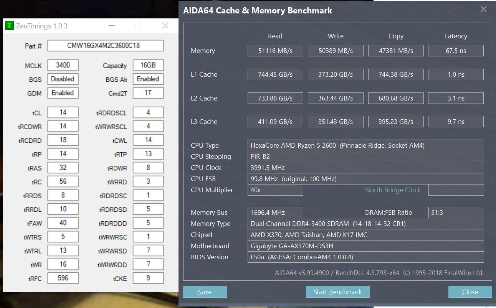Click CPU Clock value 3991.5 MHz
The height and width of the screenshot is (308, 496).
[x=365, y=168]
